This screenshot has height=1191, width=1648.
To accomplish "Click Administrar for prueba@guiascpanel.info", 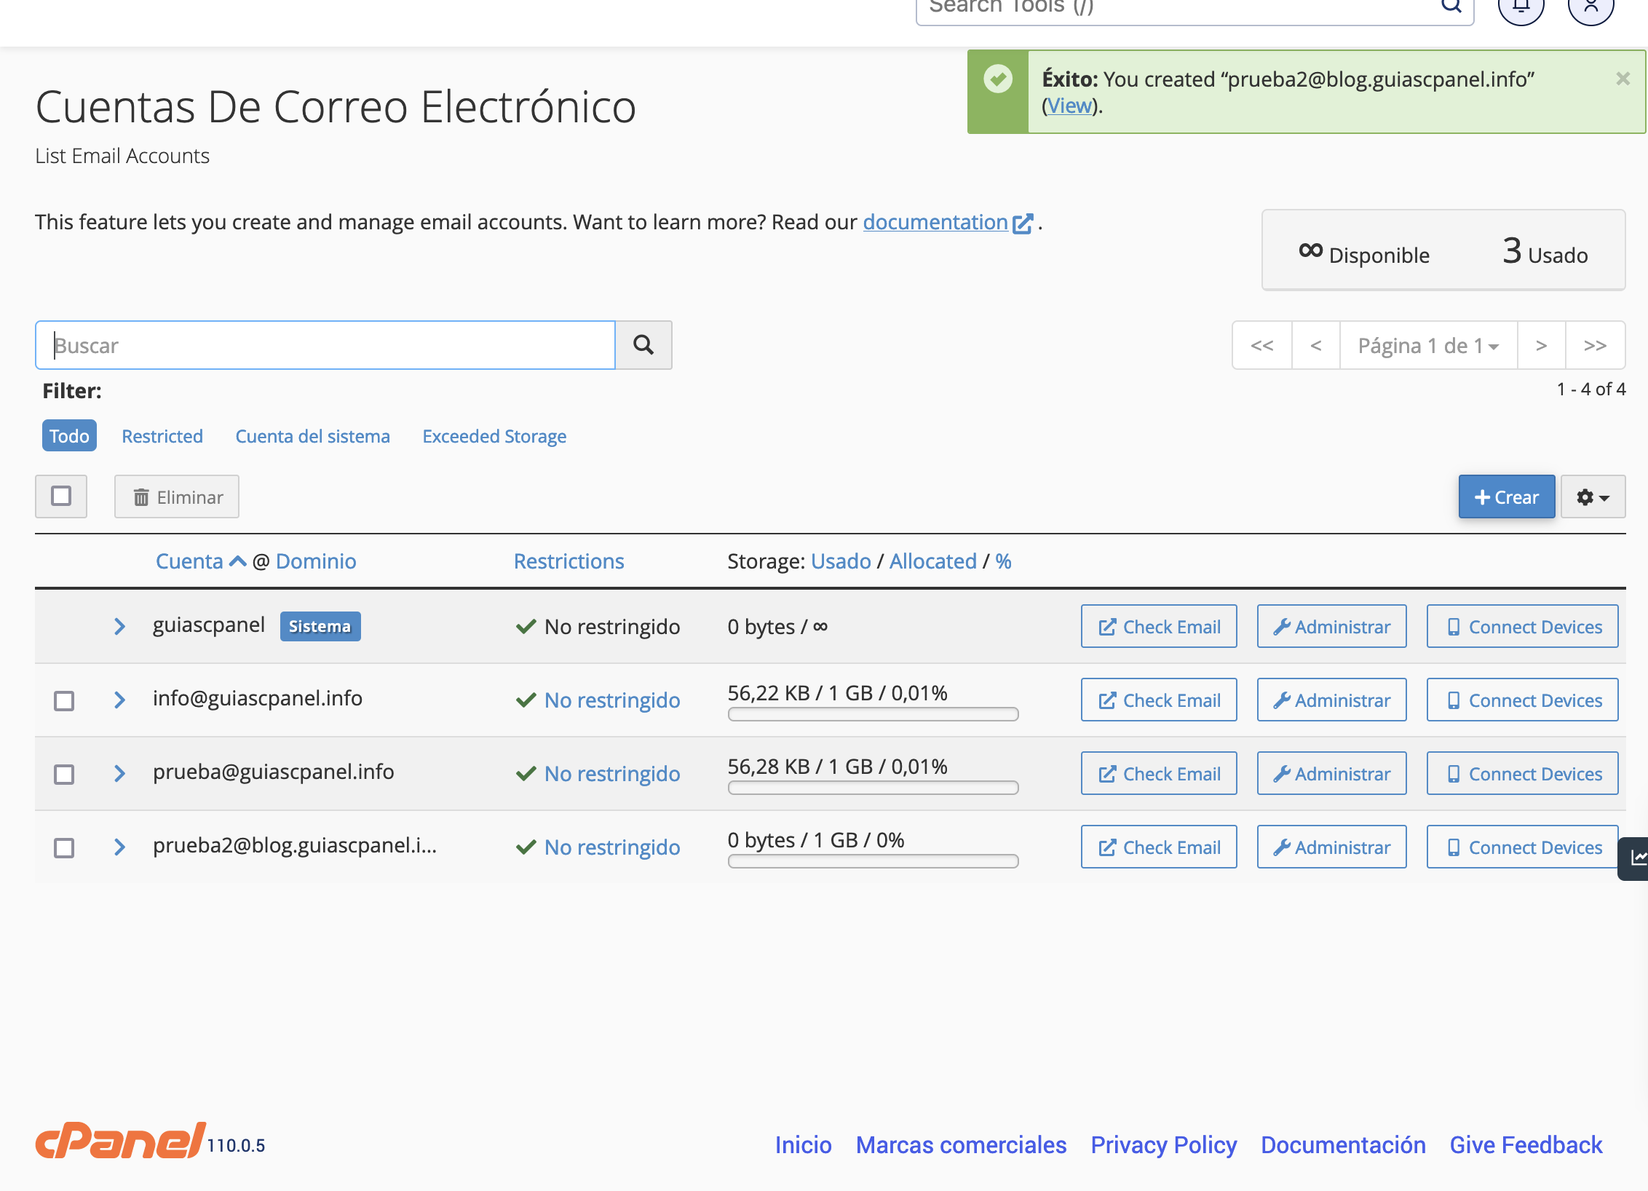I will (x=1331, y=773).
